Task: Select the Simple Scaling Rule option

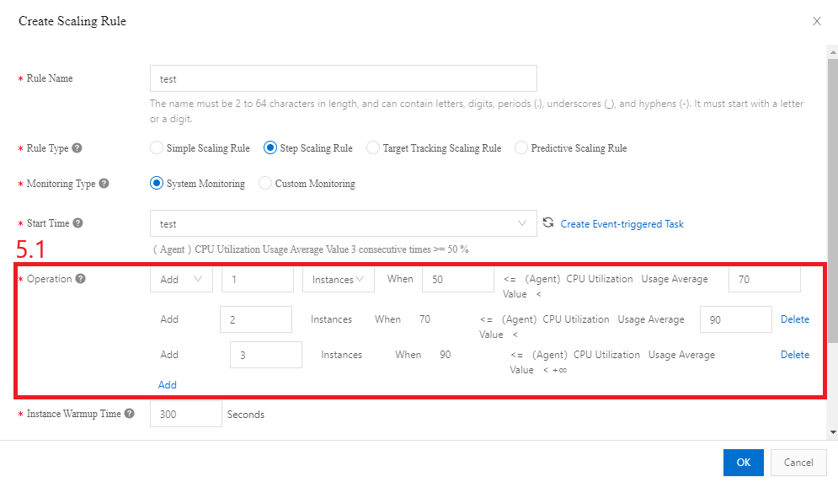Action: [156, 148]
